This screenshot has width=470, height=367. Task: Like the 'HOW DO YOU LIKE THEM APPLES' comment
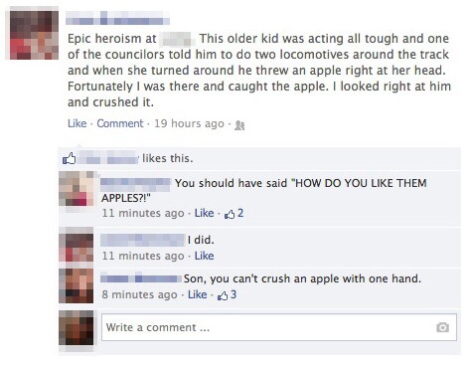204,213
